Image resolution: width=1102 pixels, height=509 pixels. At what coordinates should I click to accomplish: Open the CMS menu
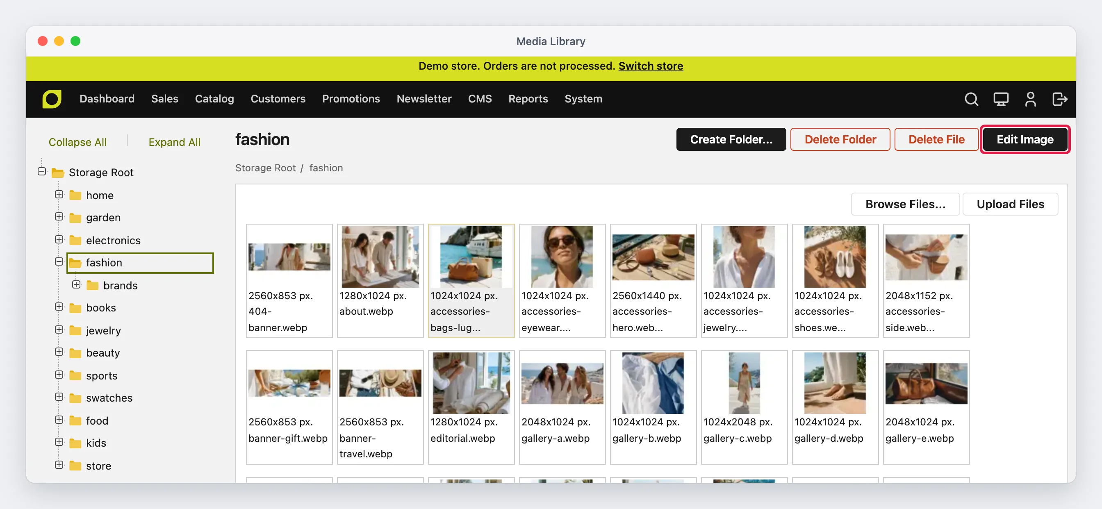pyautogui.click(x=480, y=99)
